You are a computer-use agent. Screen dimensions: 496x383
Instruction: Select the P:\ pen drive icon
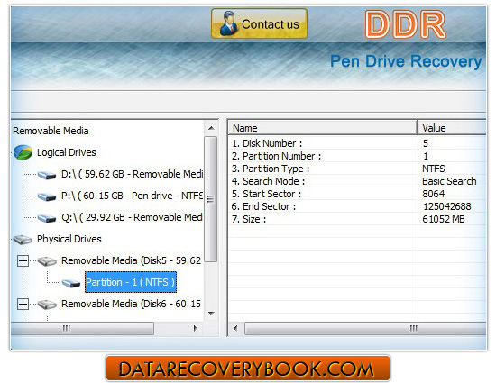(47, 196)
